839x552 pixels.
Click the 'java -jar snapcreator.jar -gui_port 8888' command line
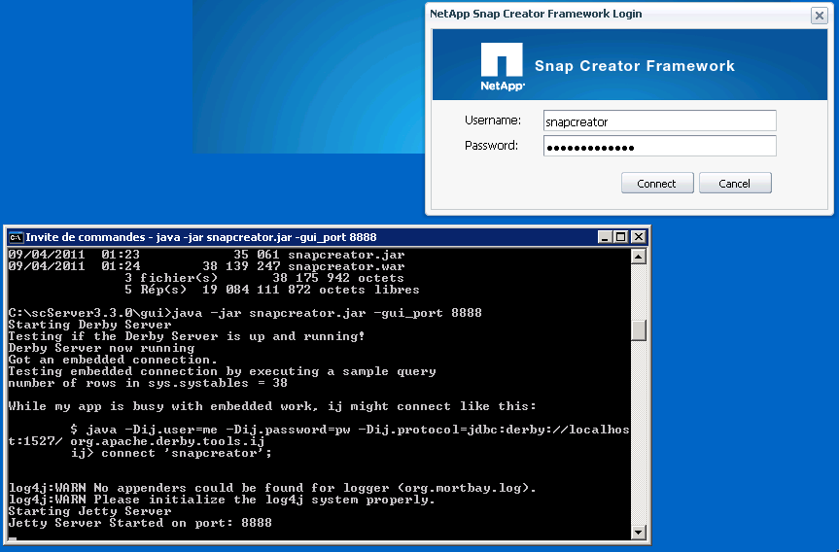[x=327, y=313]
